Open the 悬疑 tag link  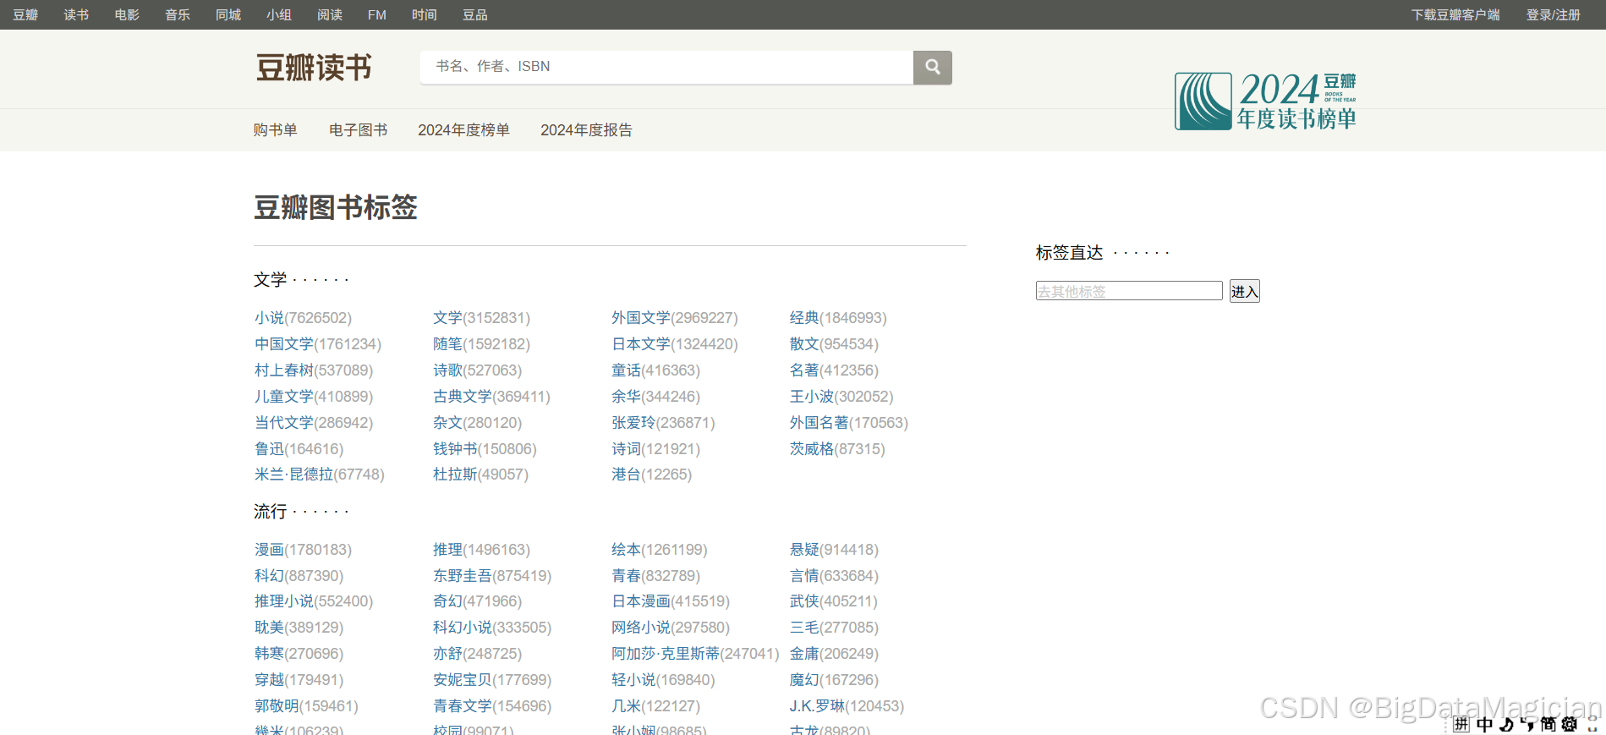tap(804, 550)
